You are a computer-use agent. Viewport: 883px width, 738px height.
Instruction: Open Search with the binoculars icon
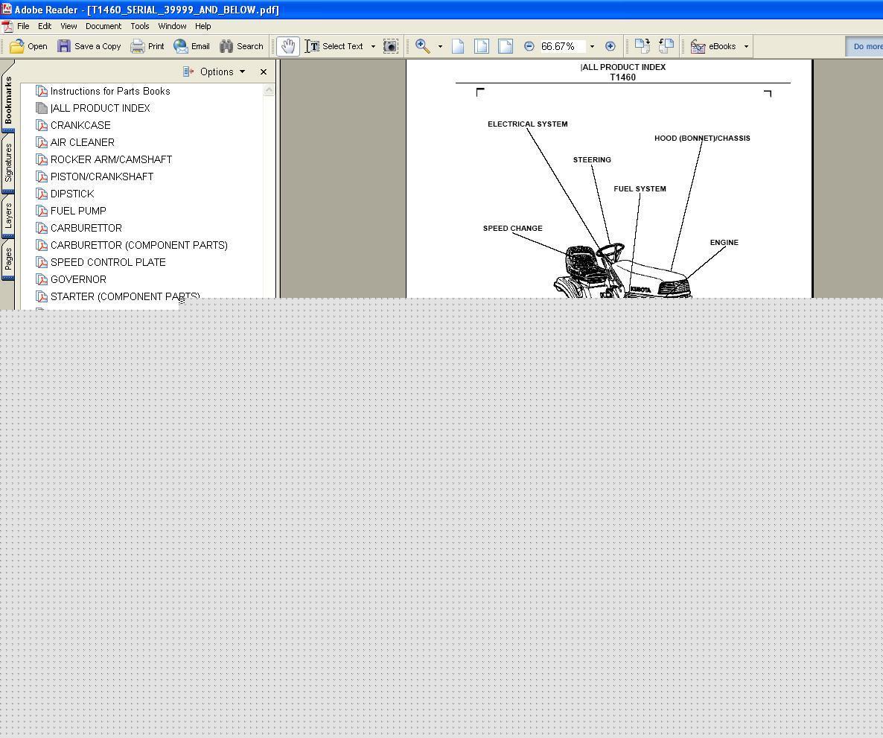click(241, 46)
